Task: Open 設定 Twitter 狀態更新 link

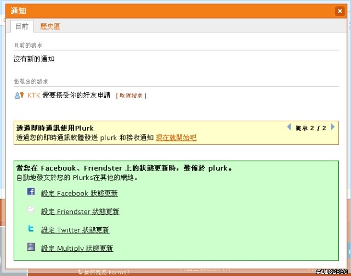Action: [75, 230]
